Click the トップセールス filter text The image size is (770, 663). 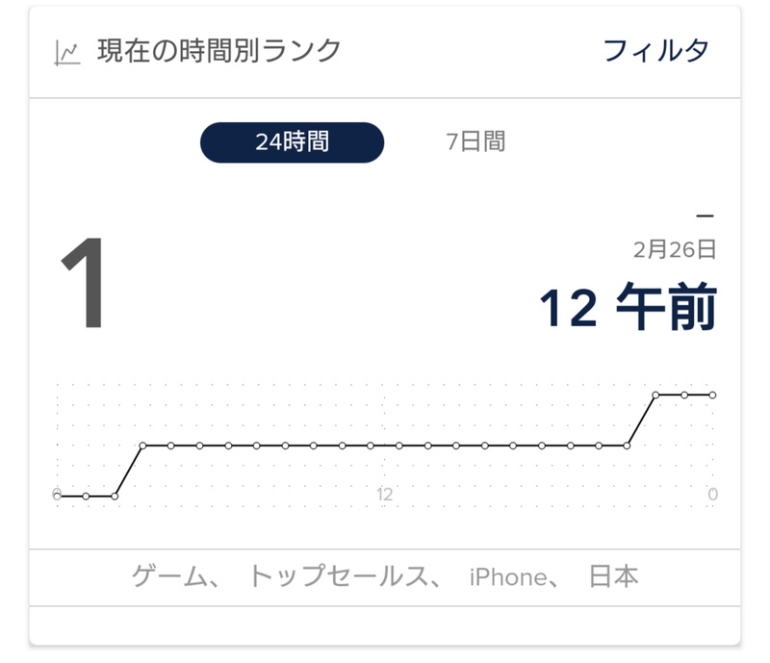click(339, 576)
